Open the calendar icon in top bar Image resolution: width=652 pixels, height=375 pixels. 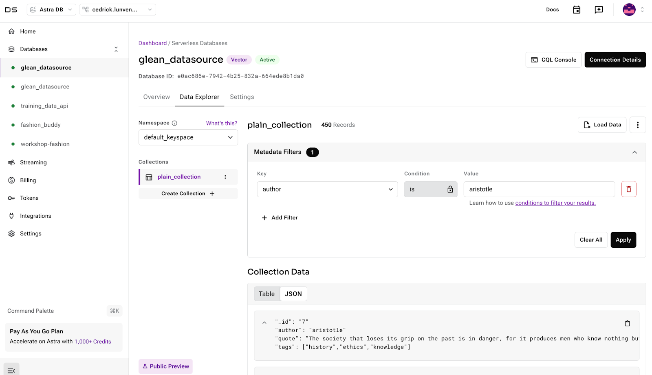point(577,10)
